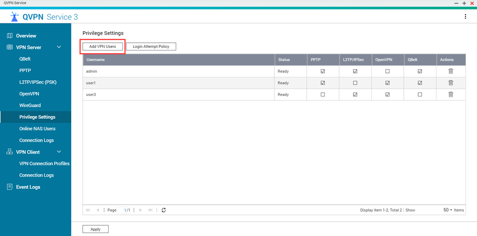The width and height of the screenshot is (477, 236).
Task: Toggle PPTP checkbox for user1
Action: (x=323, y=83)
